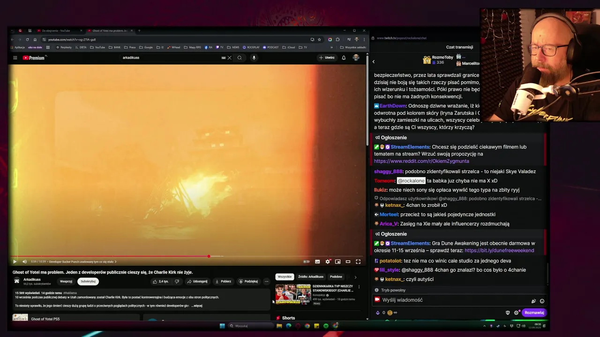
Task: Open Twitch moderator shield icon
Action: tap(508, 313)
